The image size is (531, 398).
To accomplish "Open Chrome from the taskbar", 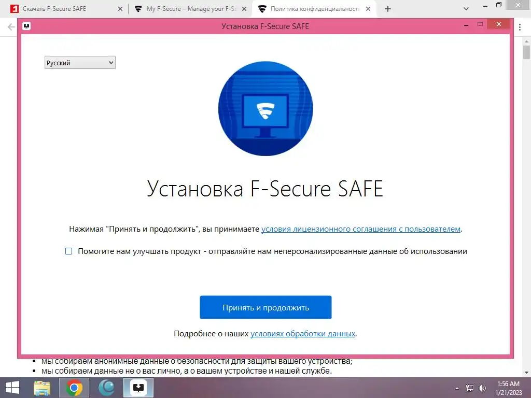I will tap(74, 388).
